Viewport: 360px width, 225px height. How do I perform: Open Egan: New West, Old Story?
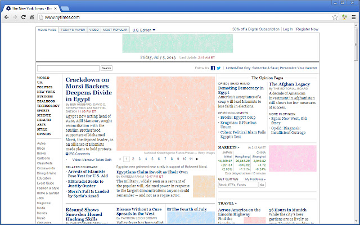289,121
